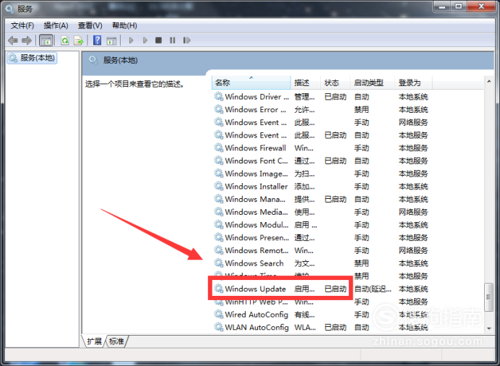Viewport: 500px width, 366px height.
Task: Click the Back arrow toolbar icon
Action: pyautogui.click(x=13, y=41)
